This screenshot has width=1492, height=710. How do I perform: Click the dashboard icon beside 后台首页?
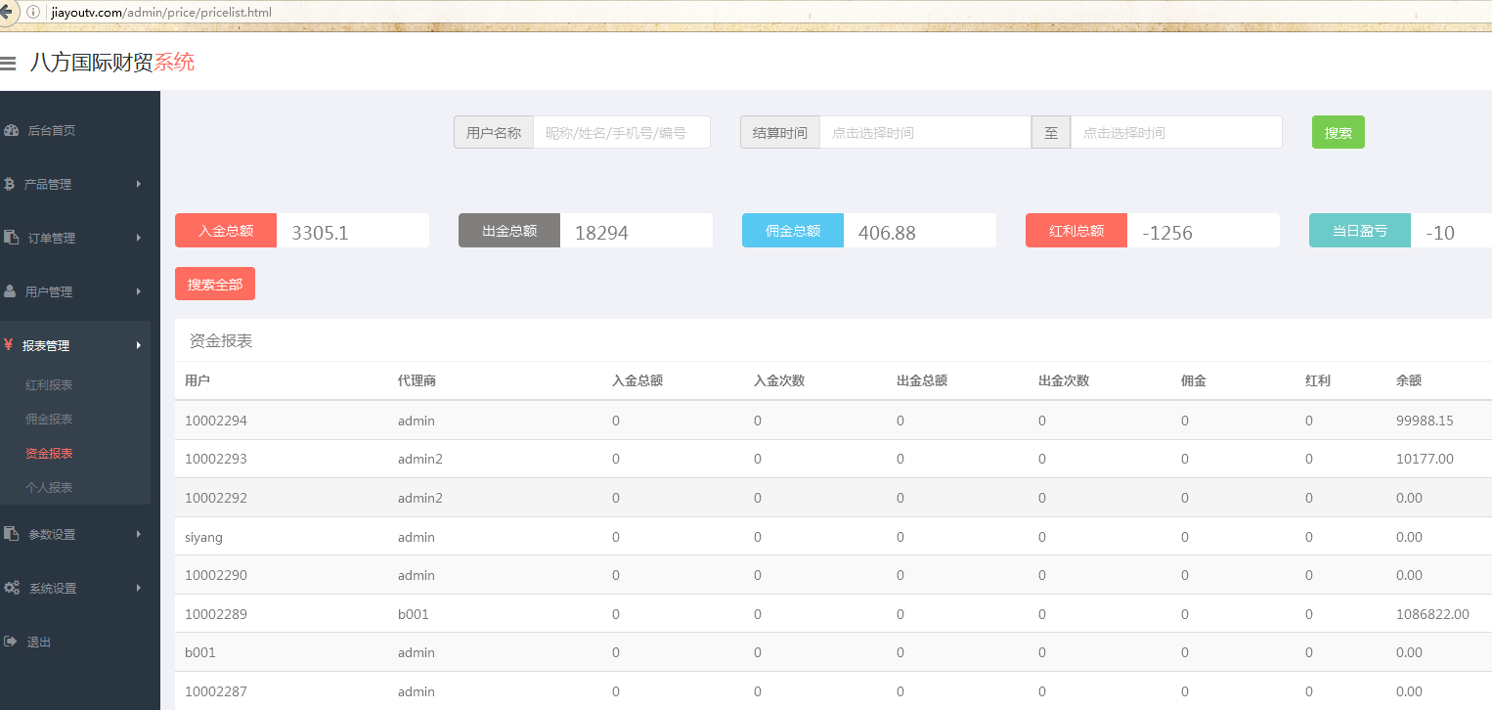[x=11, y=130]
